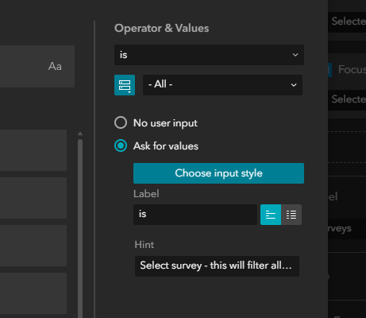The image size is (366, 318).
Task: Select the inline label layout icon
Action: [x=271, y=215]
